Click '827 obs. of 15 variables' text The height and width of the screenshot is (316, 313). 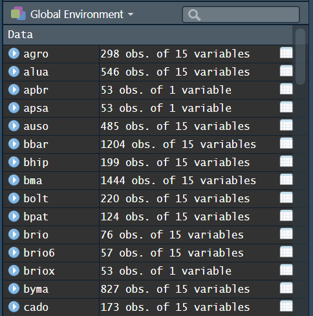[175, 289]
